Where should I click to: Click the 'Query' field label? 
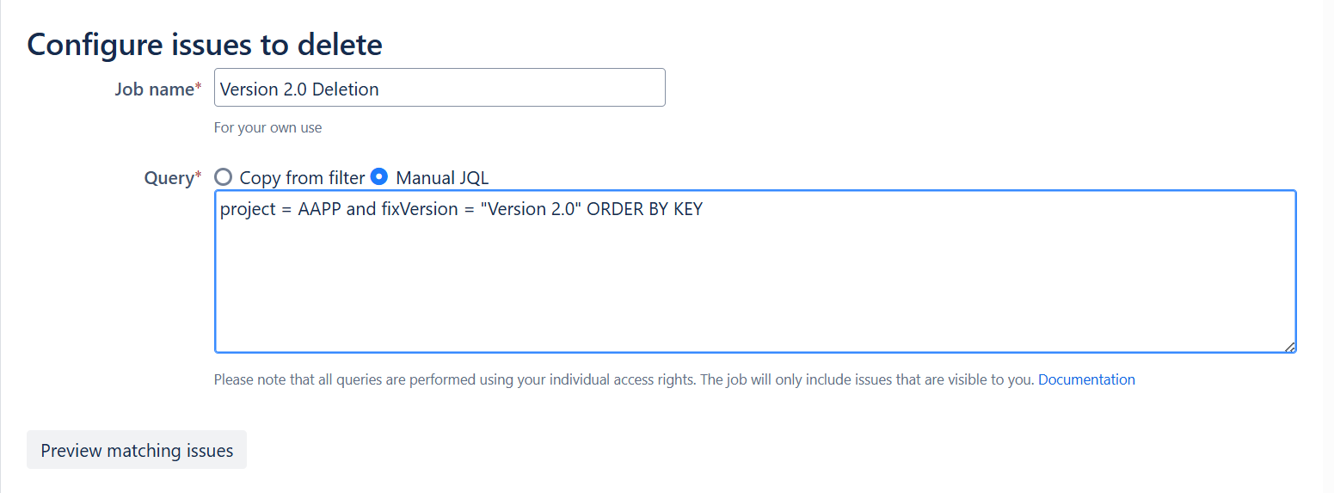[169, 178]
